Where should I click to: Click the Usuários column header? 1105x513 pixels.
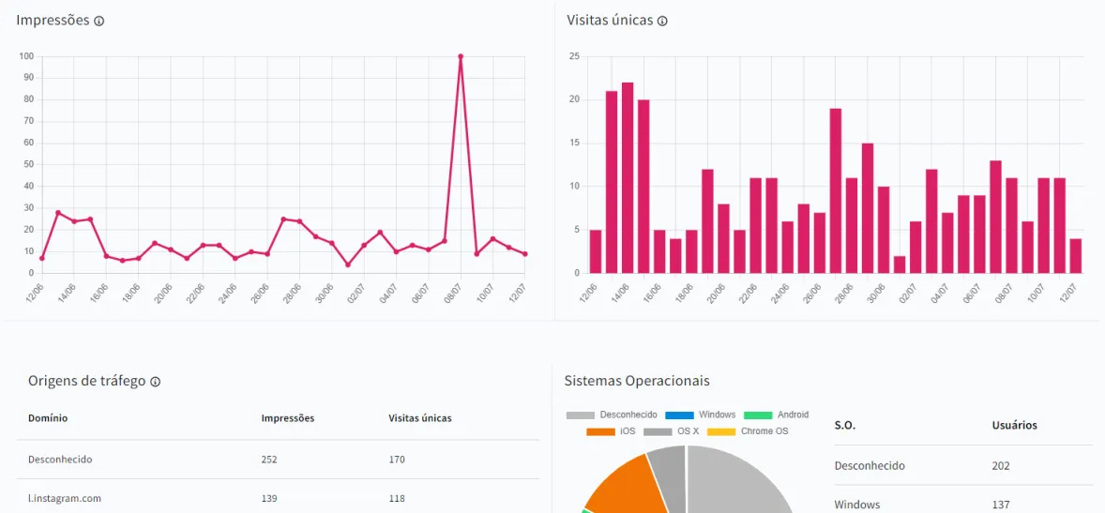[1014, 426]
